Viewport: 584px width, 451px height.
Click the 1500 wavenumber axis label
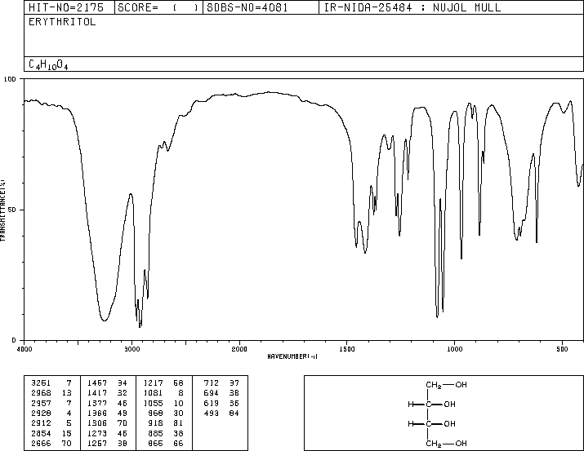coord(347,349)
